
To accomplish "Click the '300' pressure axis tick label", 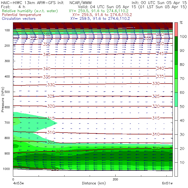I will pos(7,61).
